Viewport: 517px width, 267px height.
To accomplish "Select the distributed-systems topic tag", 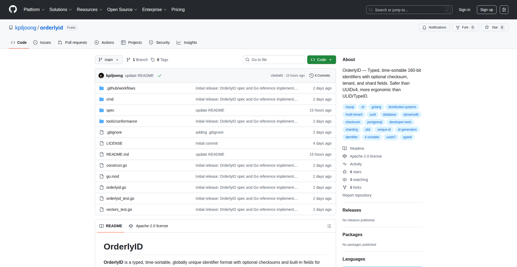I will click(x=402, y=107).
